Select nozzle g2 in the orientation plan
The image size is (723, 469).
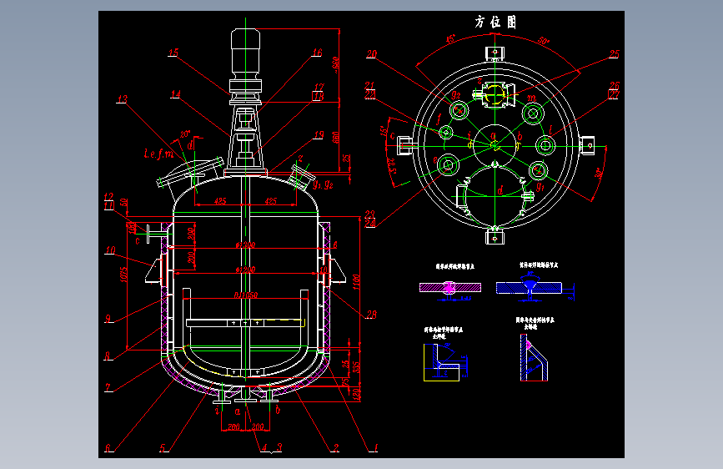click(459, 110)
